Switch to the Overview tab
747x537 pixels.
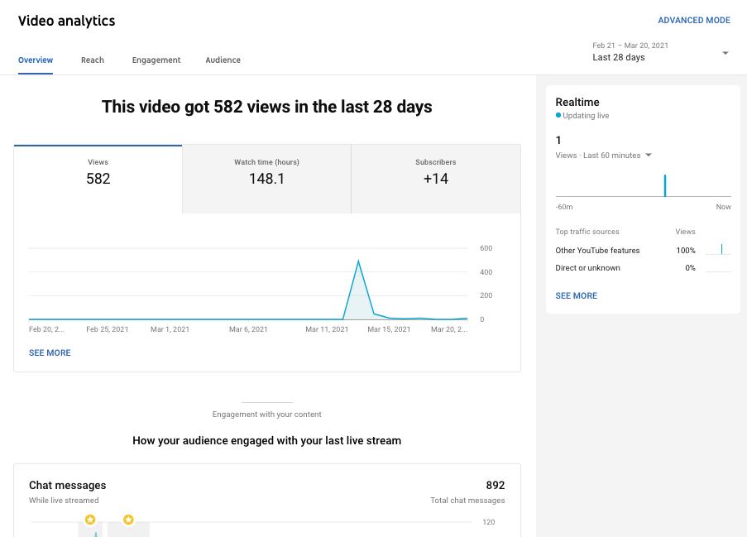[x=36, y=60]
